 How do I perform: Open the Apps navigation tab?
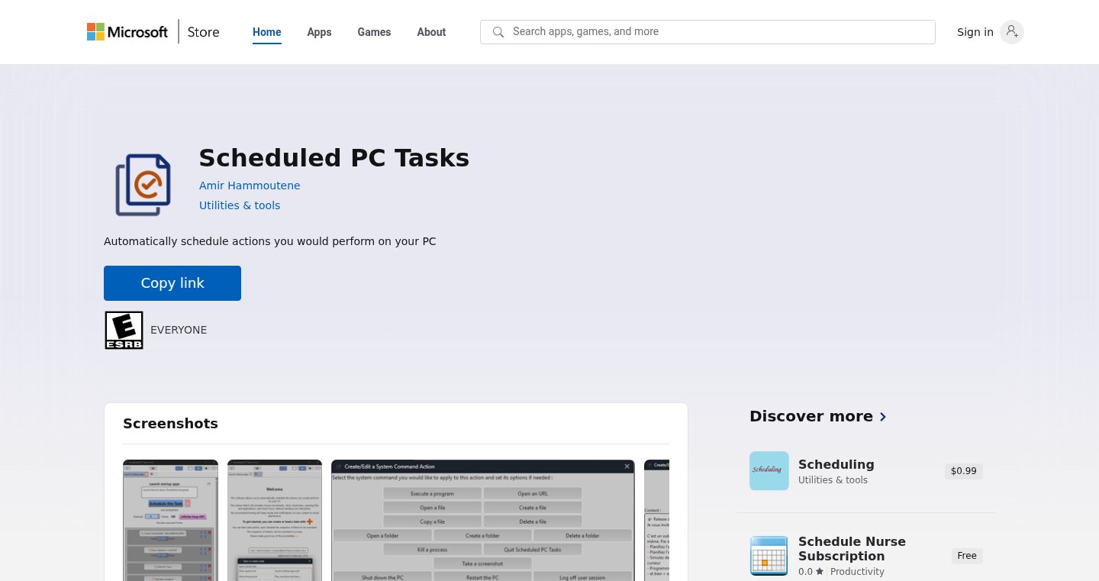(x=319, y=32)
